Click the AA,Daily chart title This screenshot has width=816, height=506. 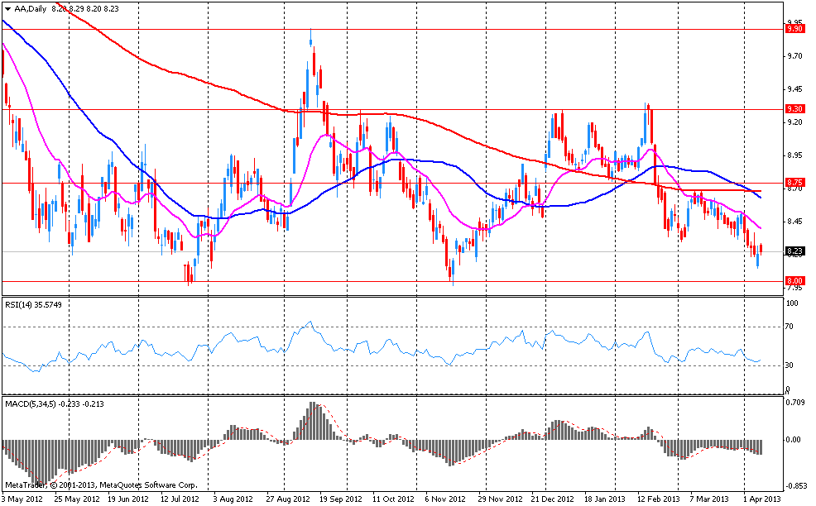[30, 7]
